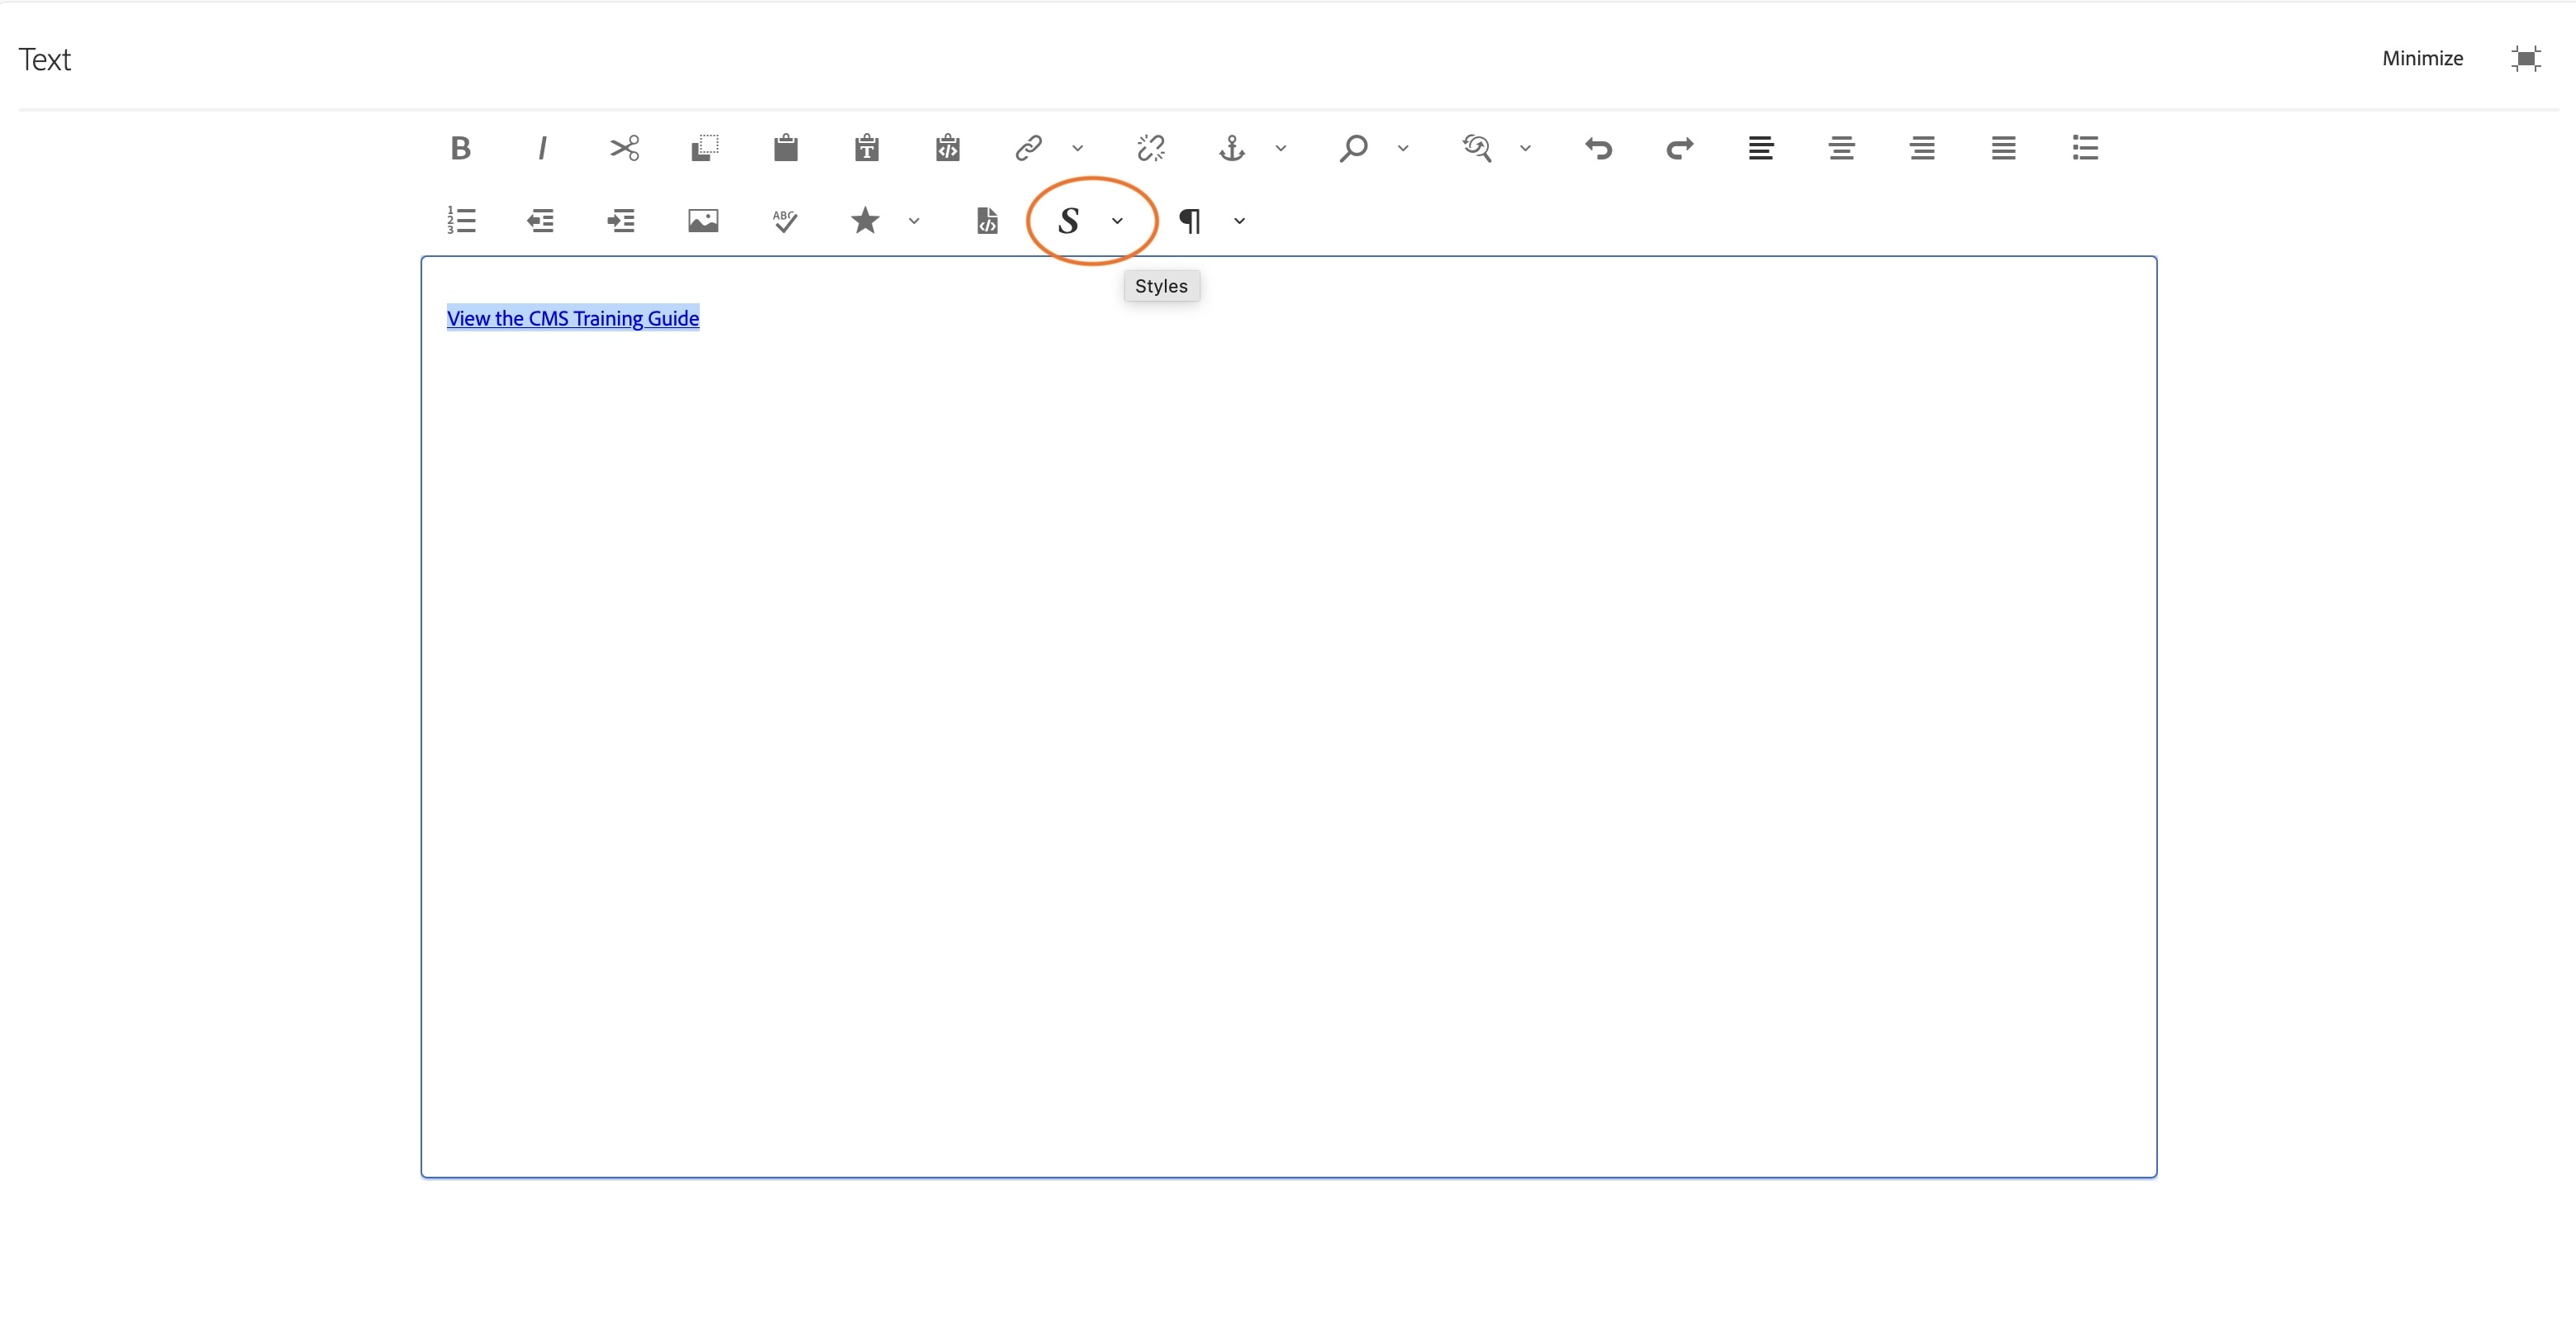Outdent the paragraph

pos(541,220)
